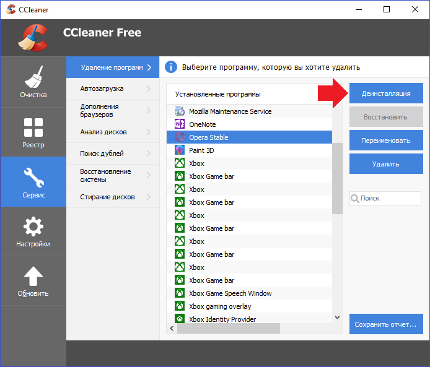Open the Реестр registry section
Screen dimensions: 430x367
point(33,132)
